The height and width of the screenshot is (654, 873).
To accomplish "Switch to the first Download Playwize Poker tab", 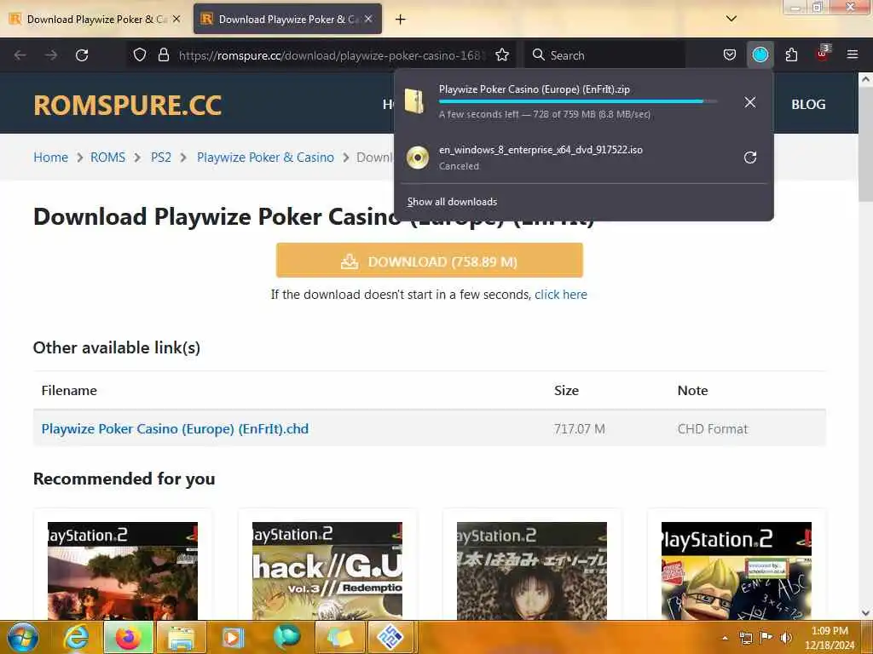I will point(95,19).
